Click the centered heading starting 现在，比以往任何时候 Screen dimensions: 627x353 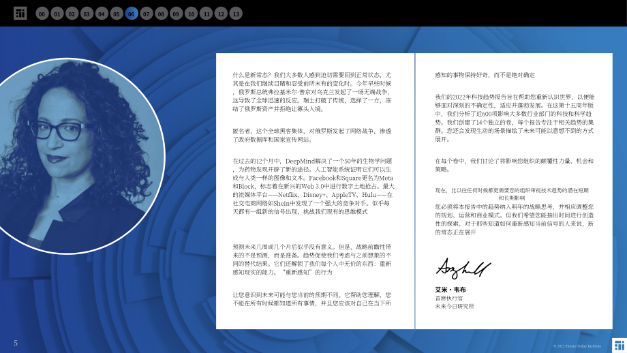(x=512, y=194)
